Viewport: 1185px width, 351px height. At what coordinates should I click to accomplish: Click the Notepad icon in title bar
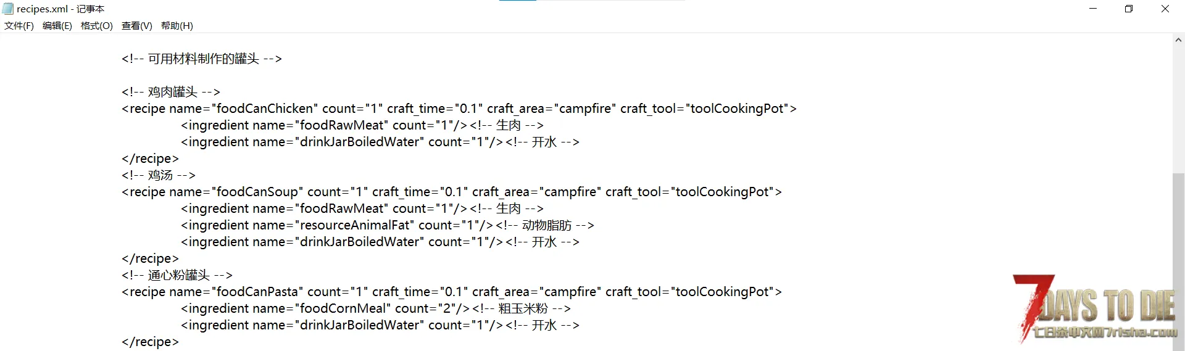point(8,9)
